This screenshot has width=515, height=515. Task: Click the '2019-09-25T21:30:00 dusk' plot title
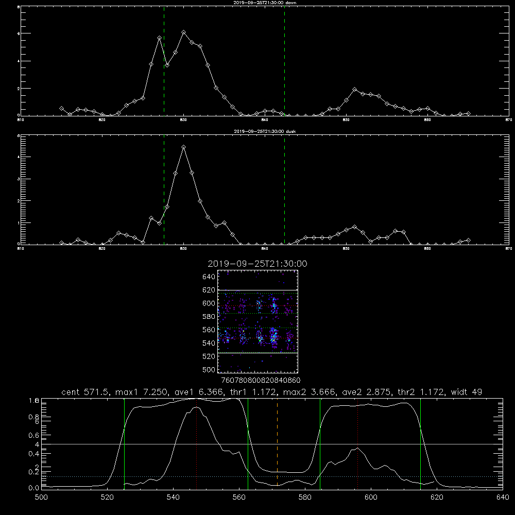[x=265, y=131]
